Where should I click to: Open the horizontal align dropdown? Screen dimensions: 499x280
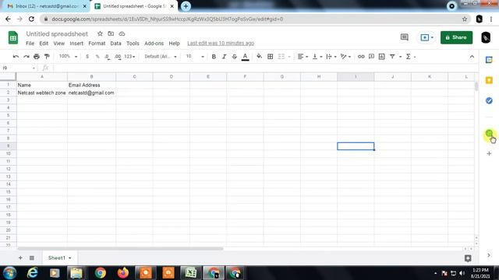303,57
